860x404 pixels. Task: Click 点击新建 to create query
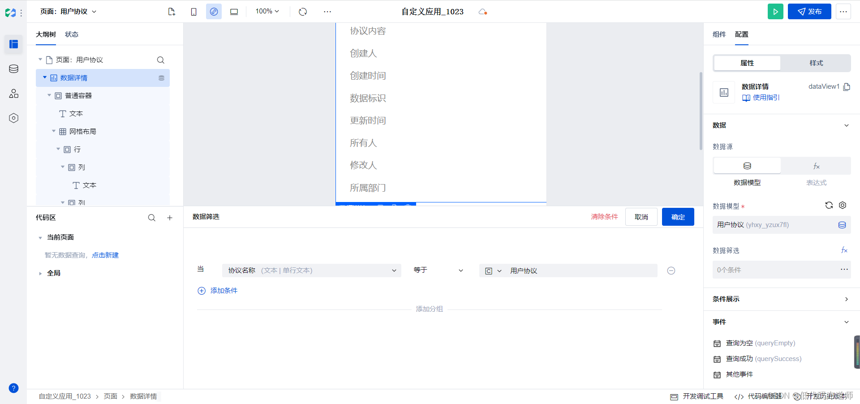point(105,255)
